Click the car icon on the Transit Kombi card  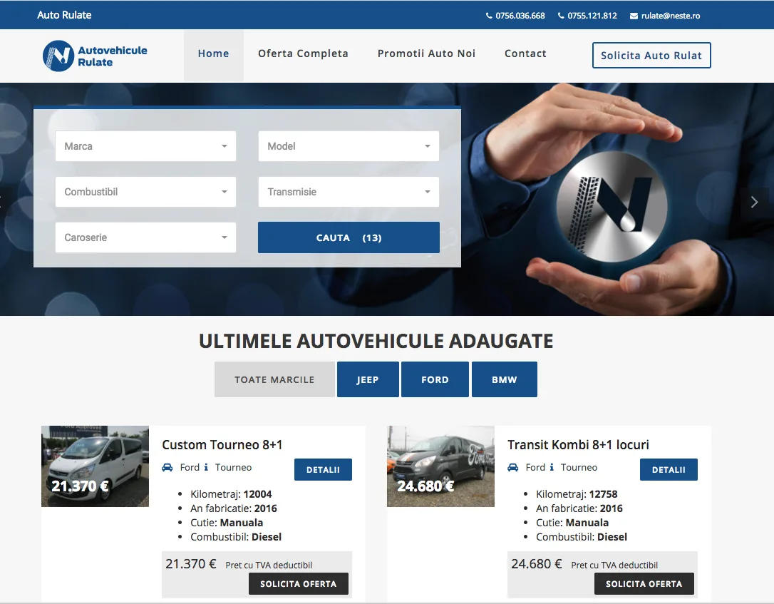(x=513, y=468)
